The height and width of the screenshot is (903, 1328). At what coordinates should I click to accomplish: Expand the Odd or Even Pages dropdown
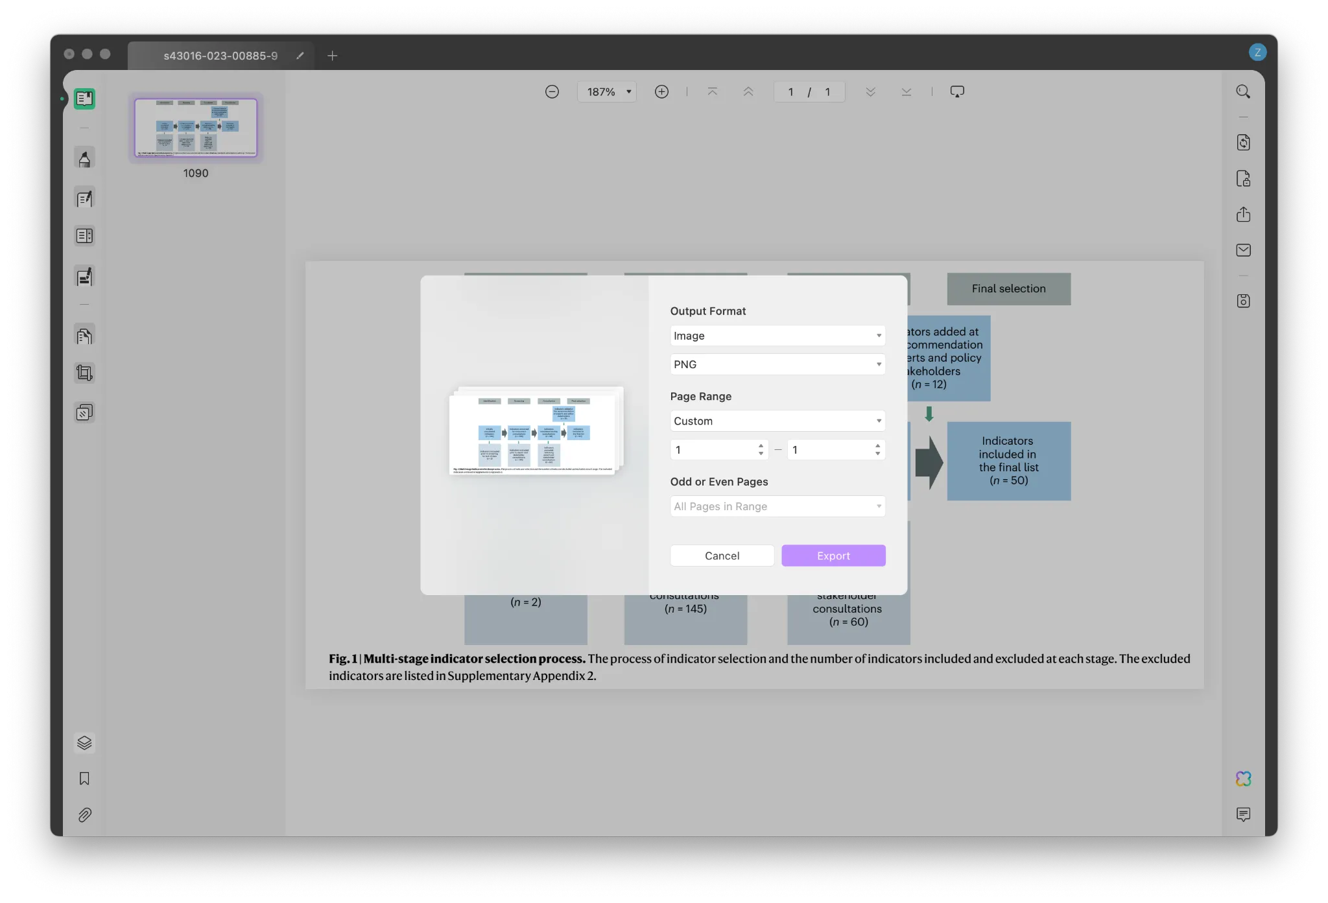pyautogui.click(x=777, y=505)
